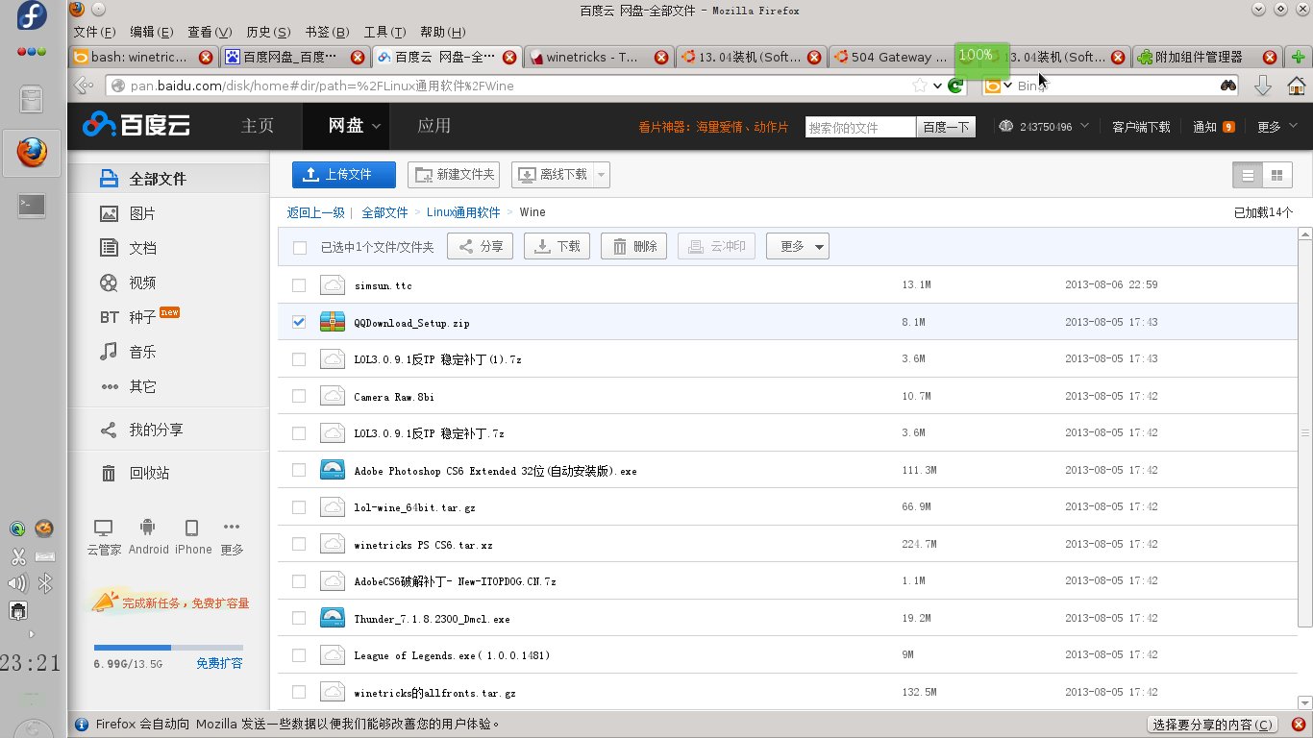Go back with navigation arrow
Viewport: 1313px width, 738px height.
(86, 86)
